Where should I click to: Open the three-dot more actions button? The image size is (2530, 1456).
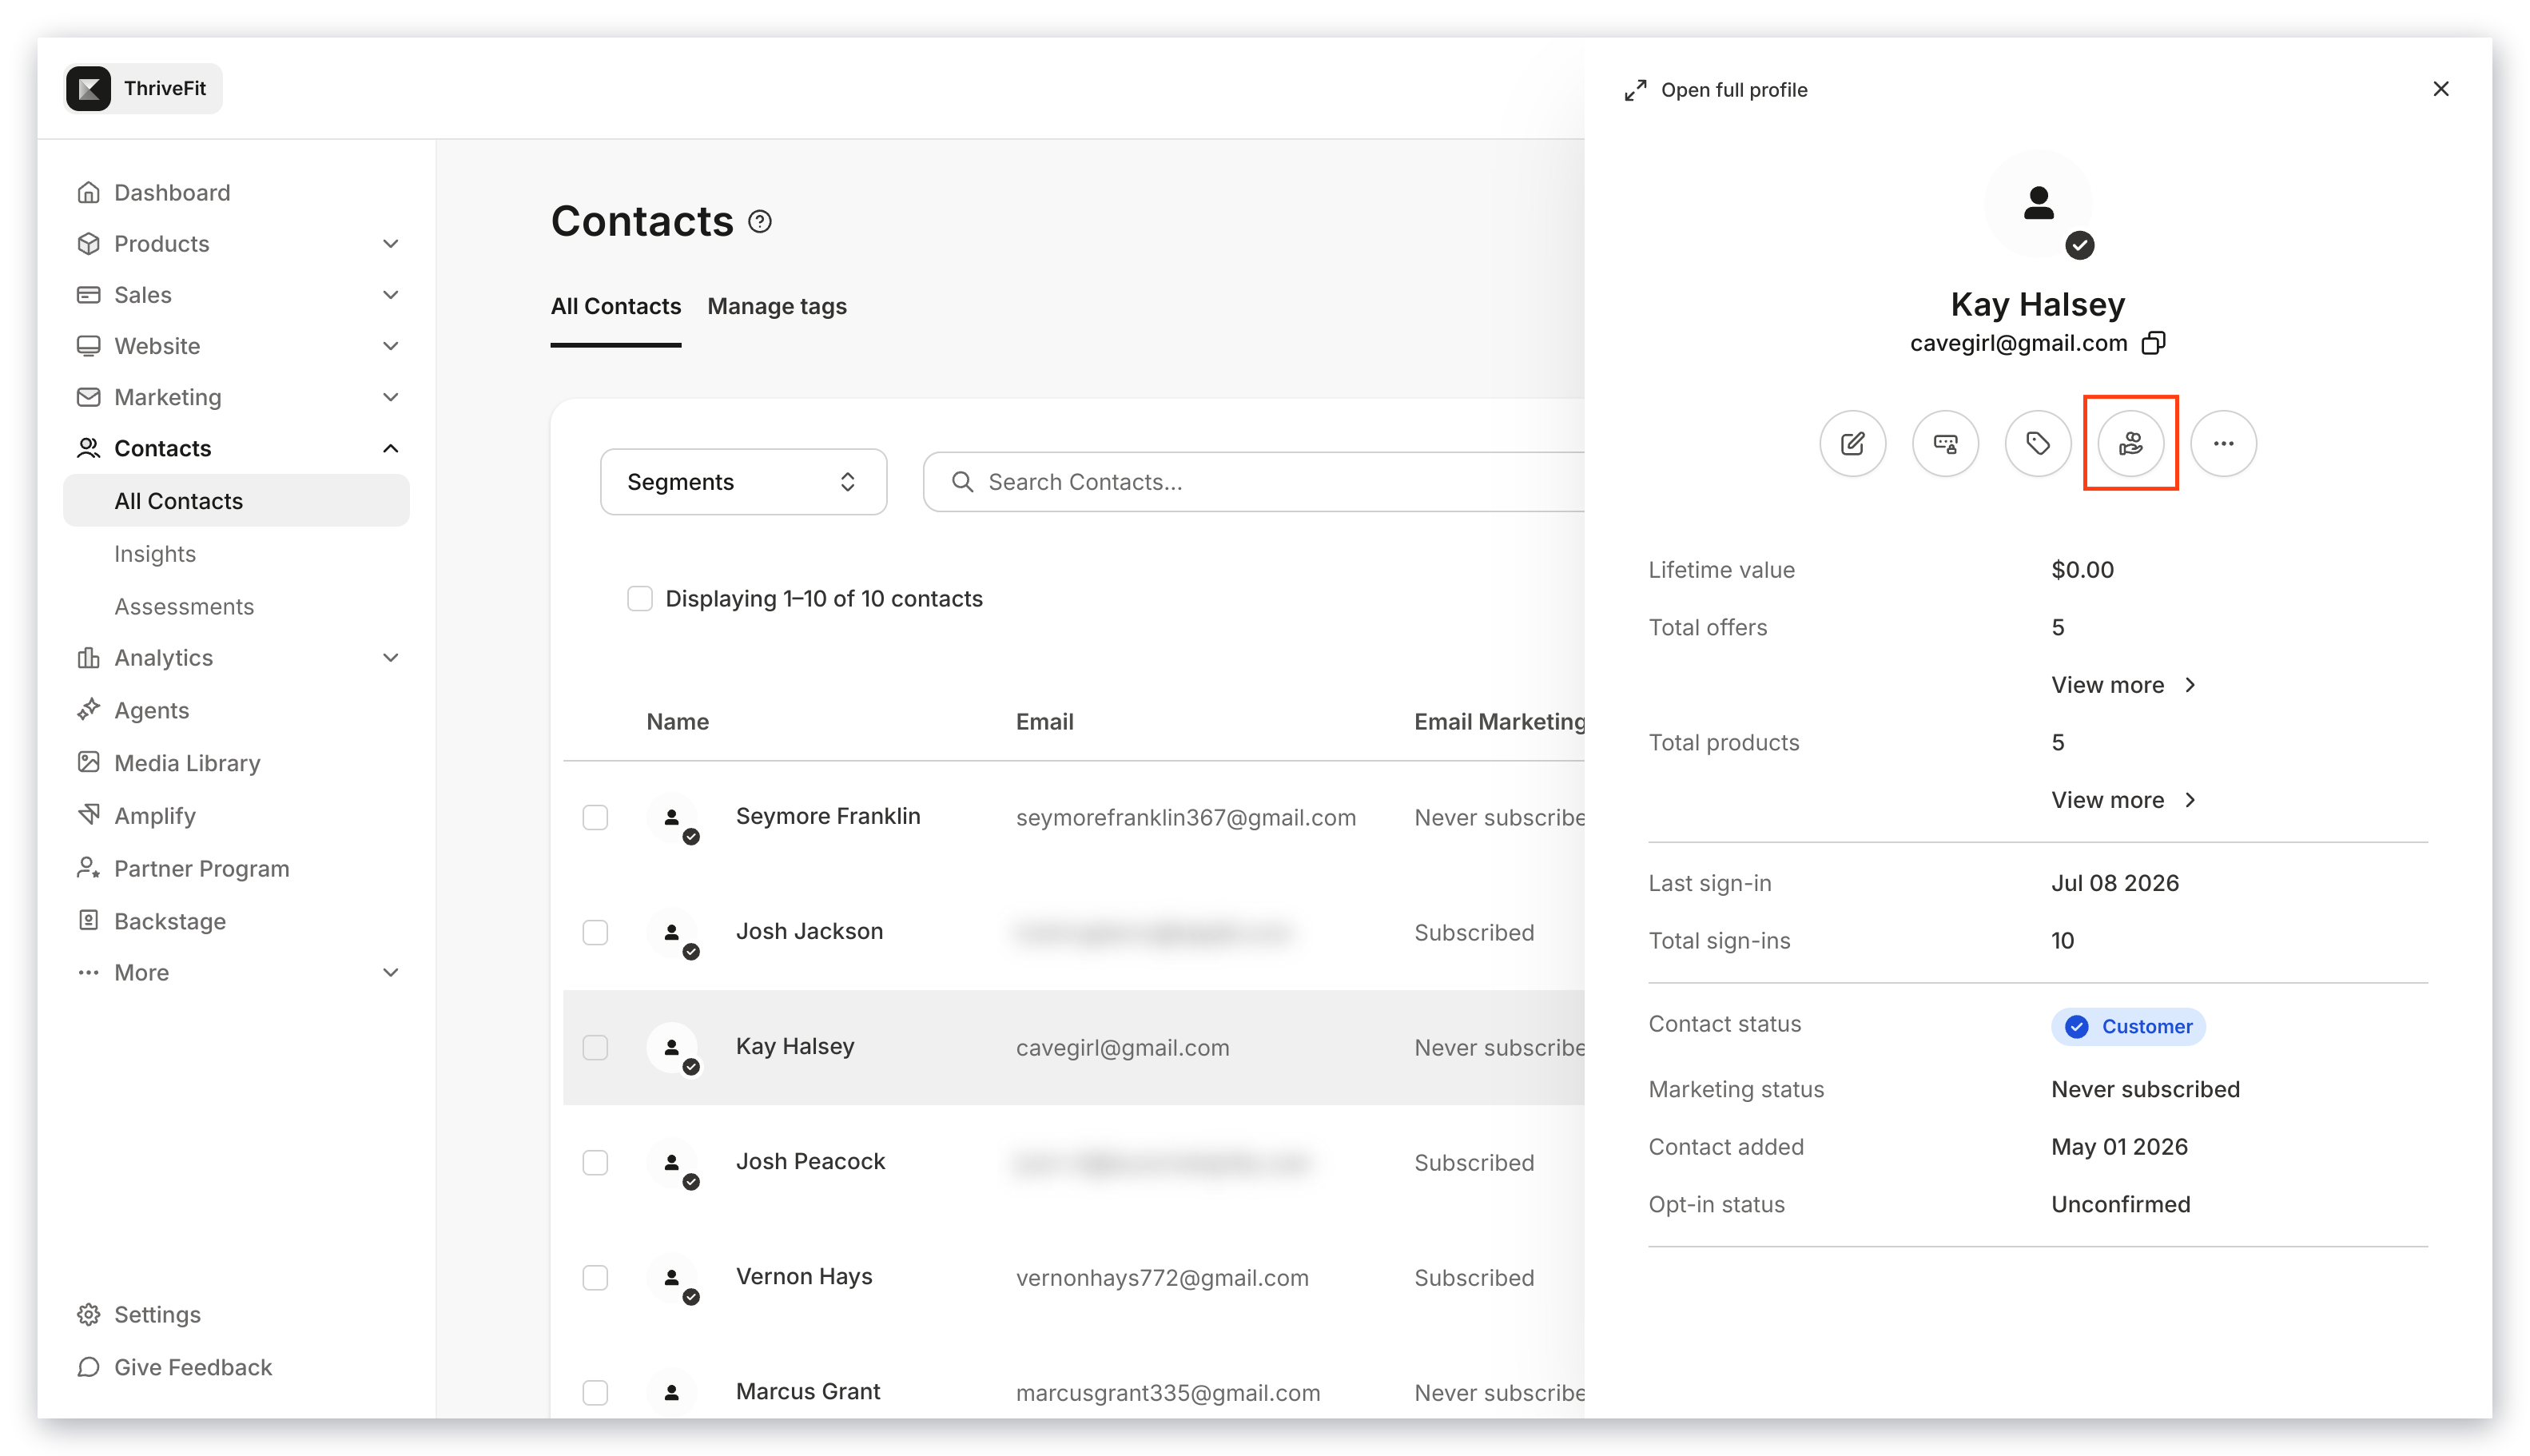tap(2223, 443)
